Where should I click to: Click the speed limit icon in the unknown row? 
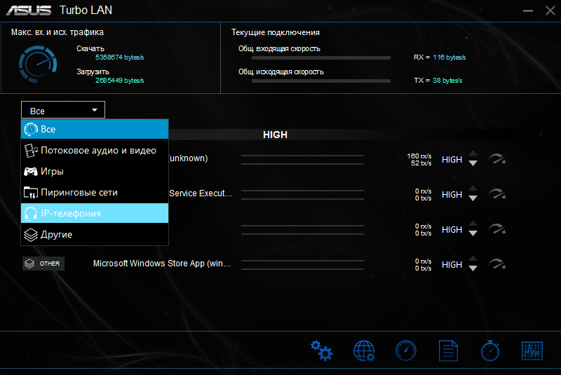[x=497, y=158]
